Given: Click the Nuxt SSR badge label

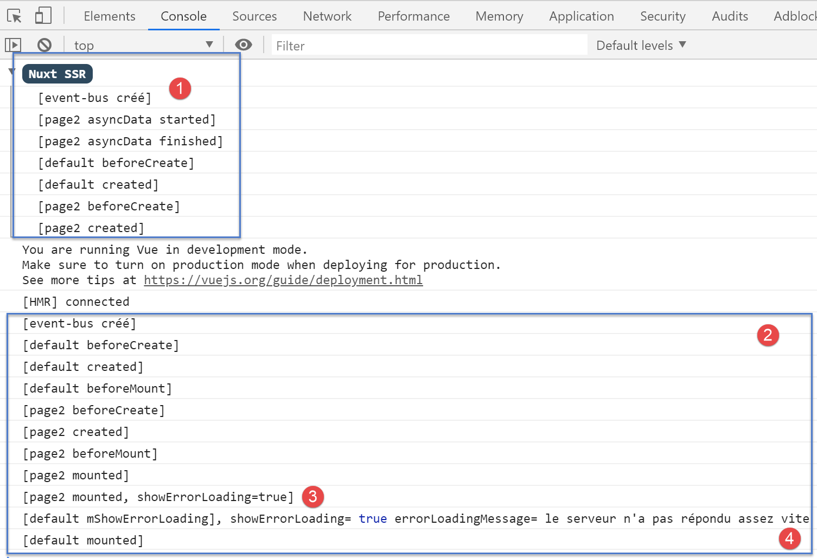Looking at the screenshot, I should coord(57,74).
